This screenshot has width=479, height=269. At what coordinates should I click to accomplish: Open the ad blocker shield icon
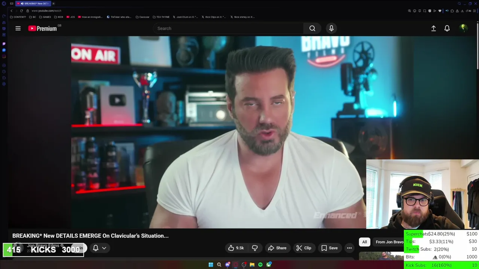click(430, 11)
